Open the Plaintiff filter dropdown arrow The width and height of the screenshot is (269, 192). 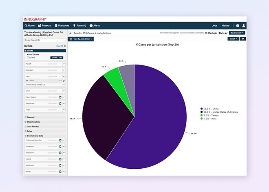point(64,64)
